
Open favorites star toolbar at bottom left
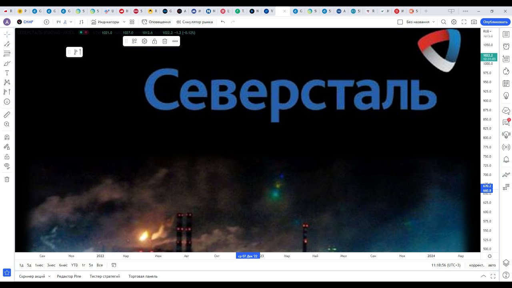(x=7, y=272)
